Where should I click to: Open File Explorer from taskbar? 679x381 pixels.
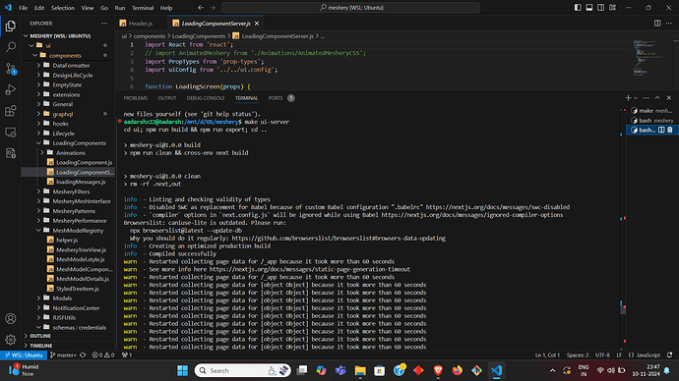click(360, 370)
